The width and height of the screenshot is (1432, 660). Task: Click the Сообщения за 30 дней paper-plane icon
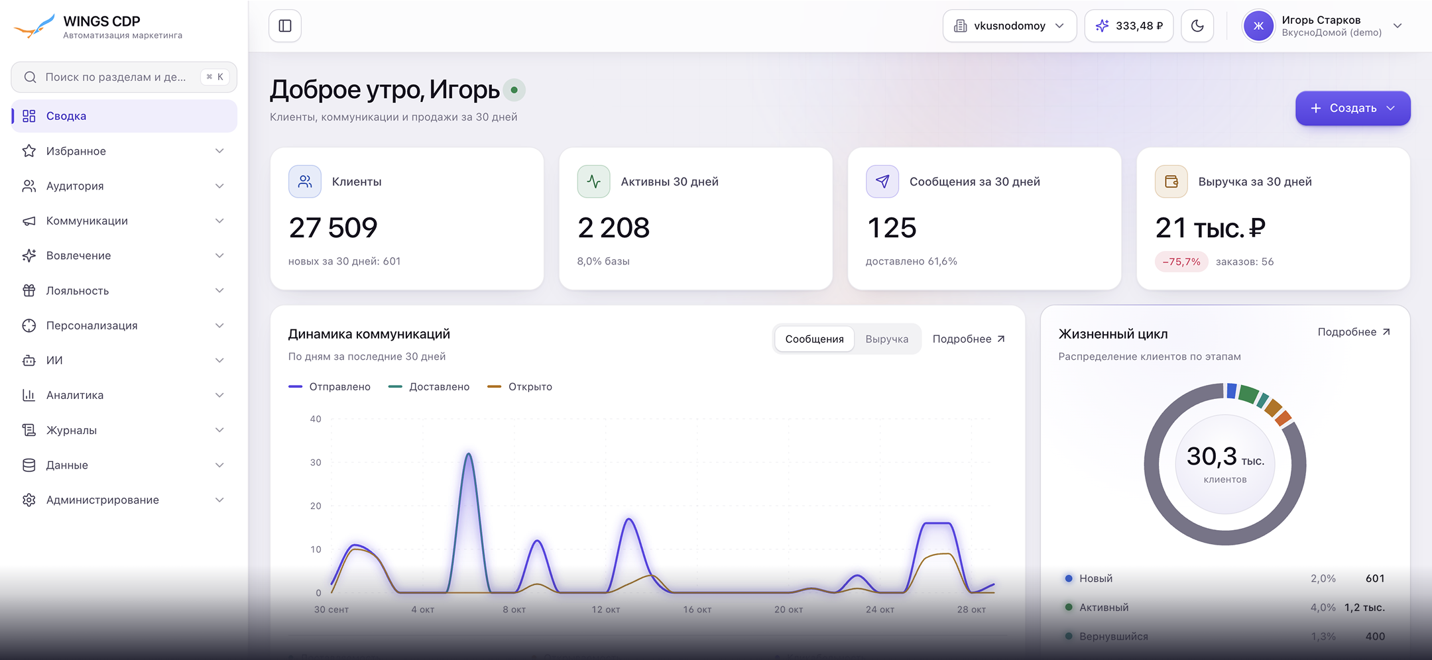(882, 182)
